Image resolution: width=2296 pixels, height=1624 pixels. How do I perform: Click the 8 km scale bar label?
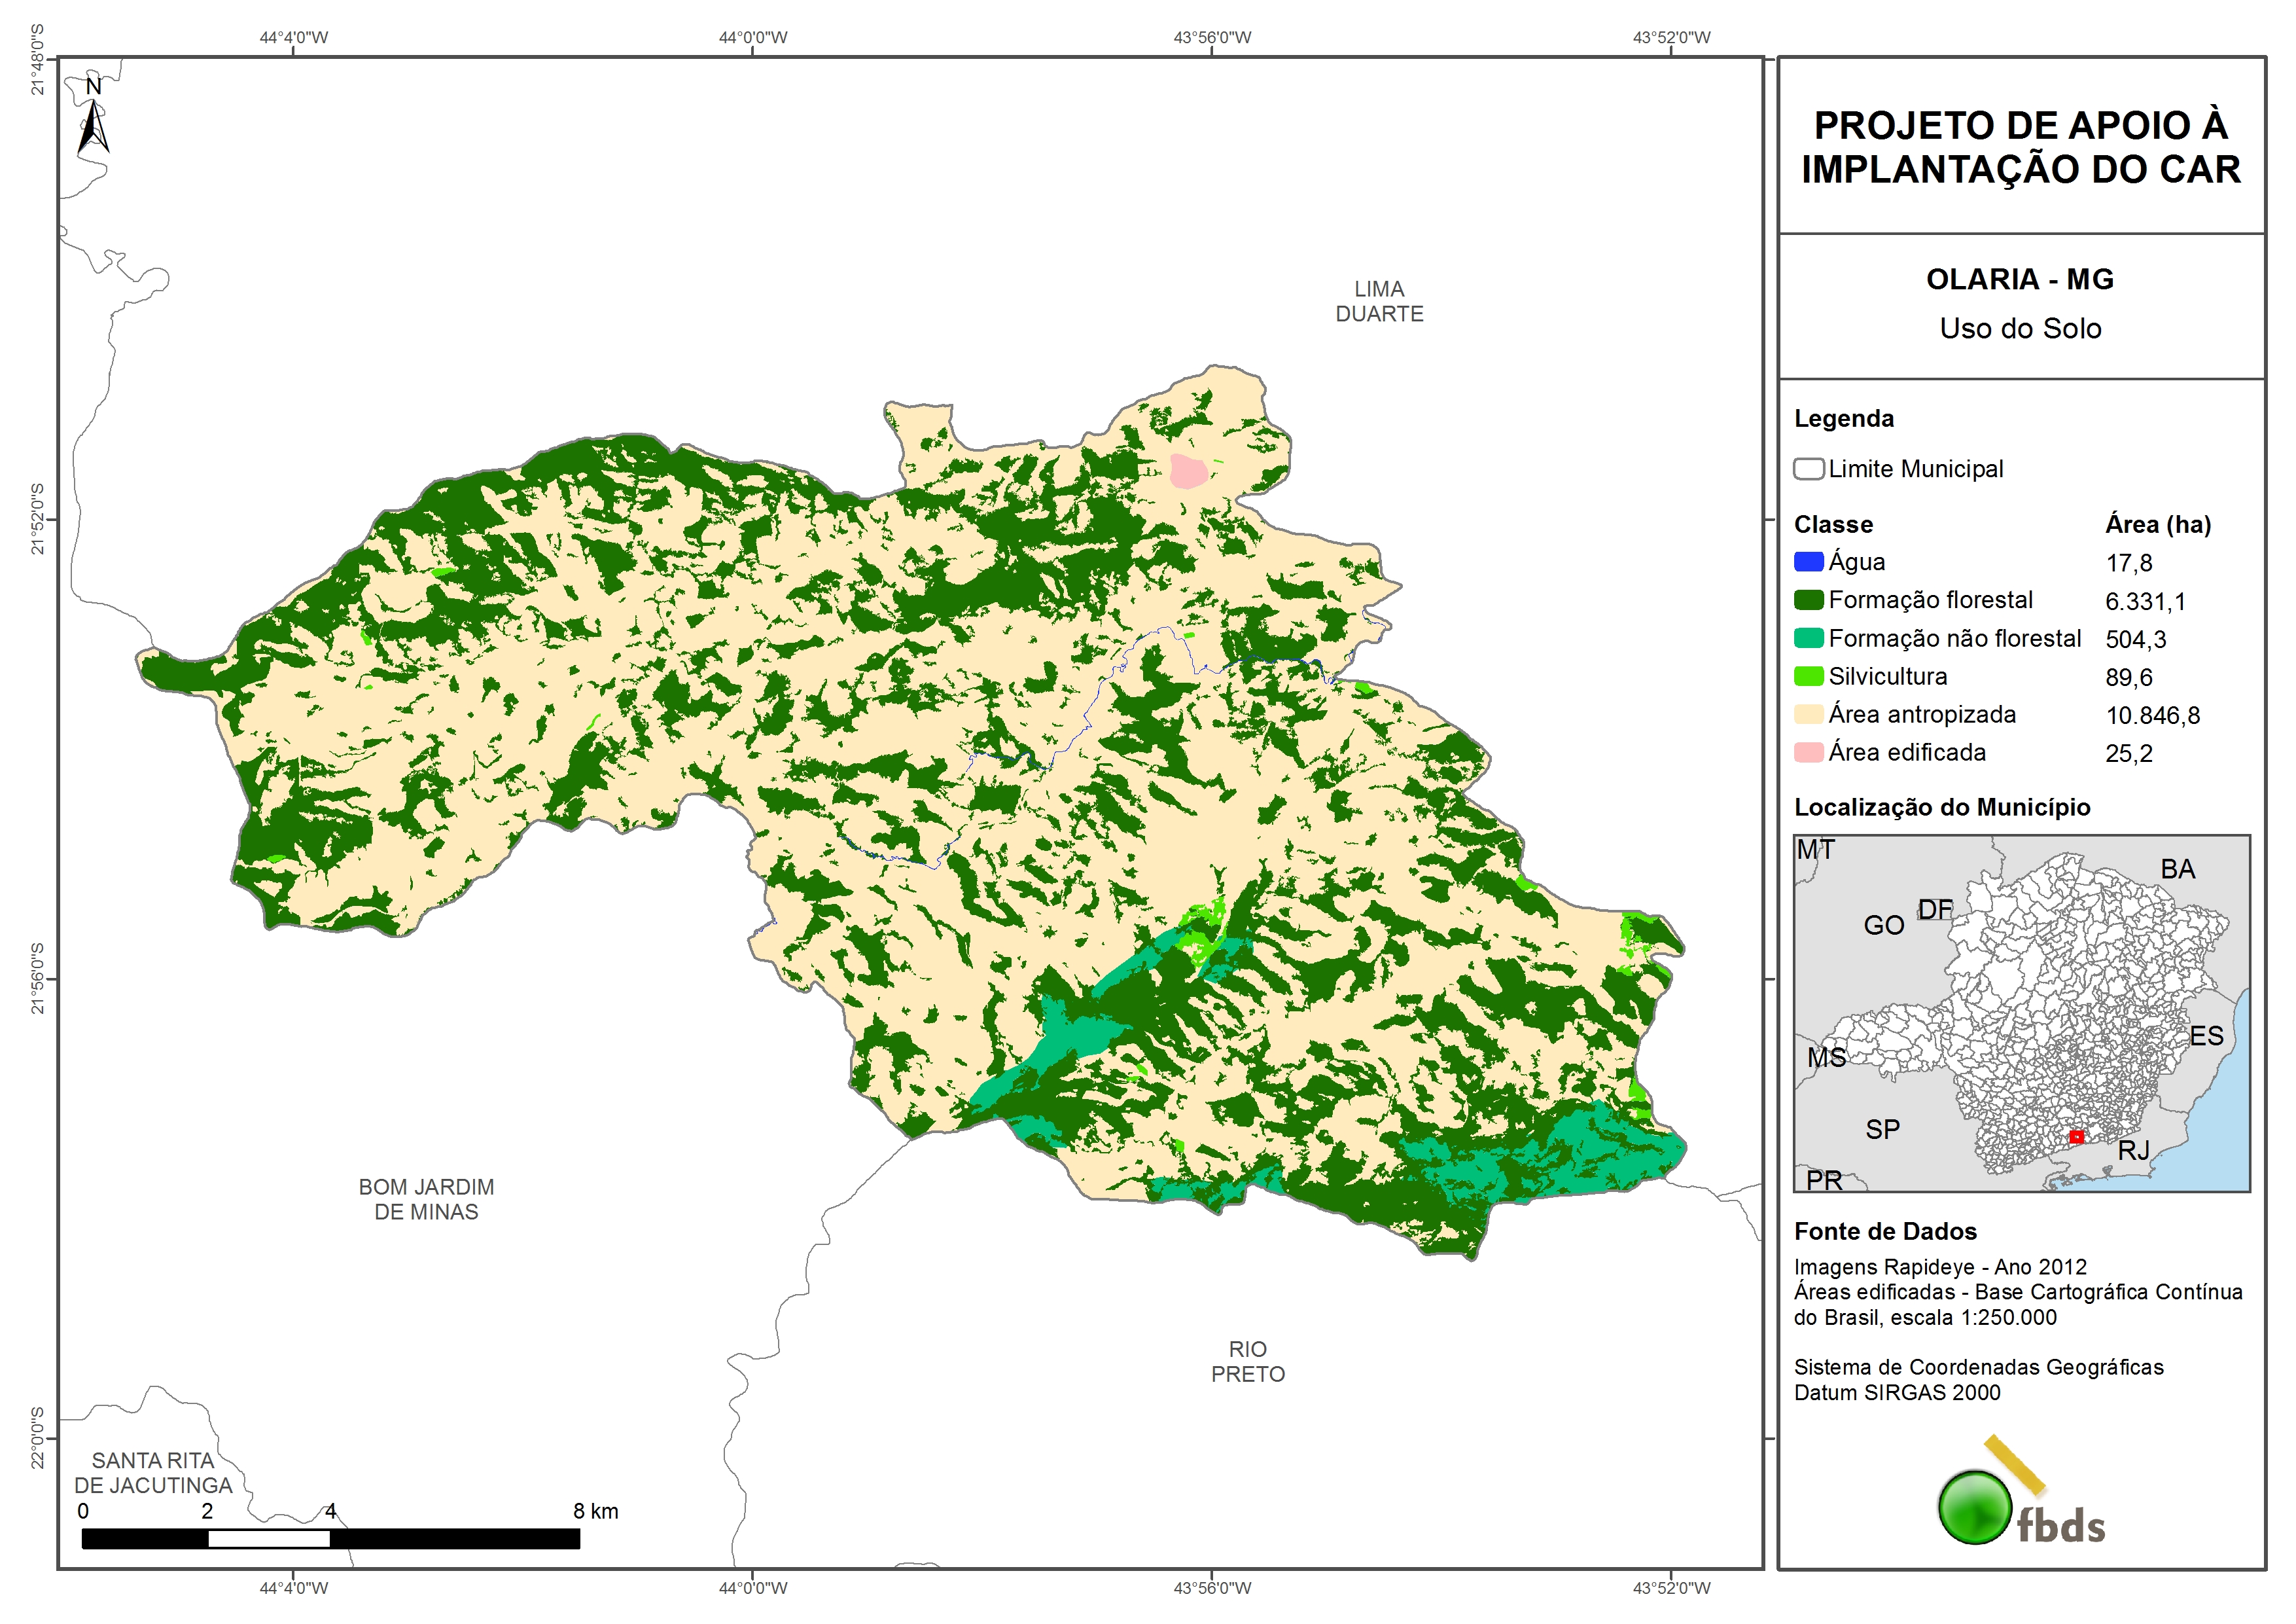[x=595, y=1511]
